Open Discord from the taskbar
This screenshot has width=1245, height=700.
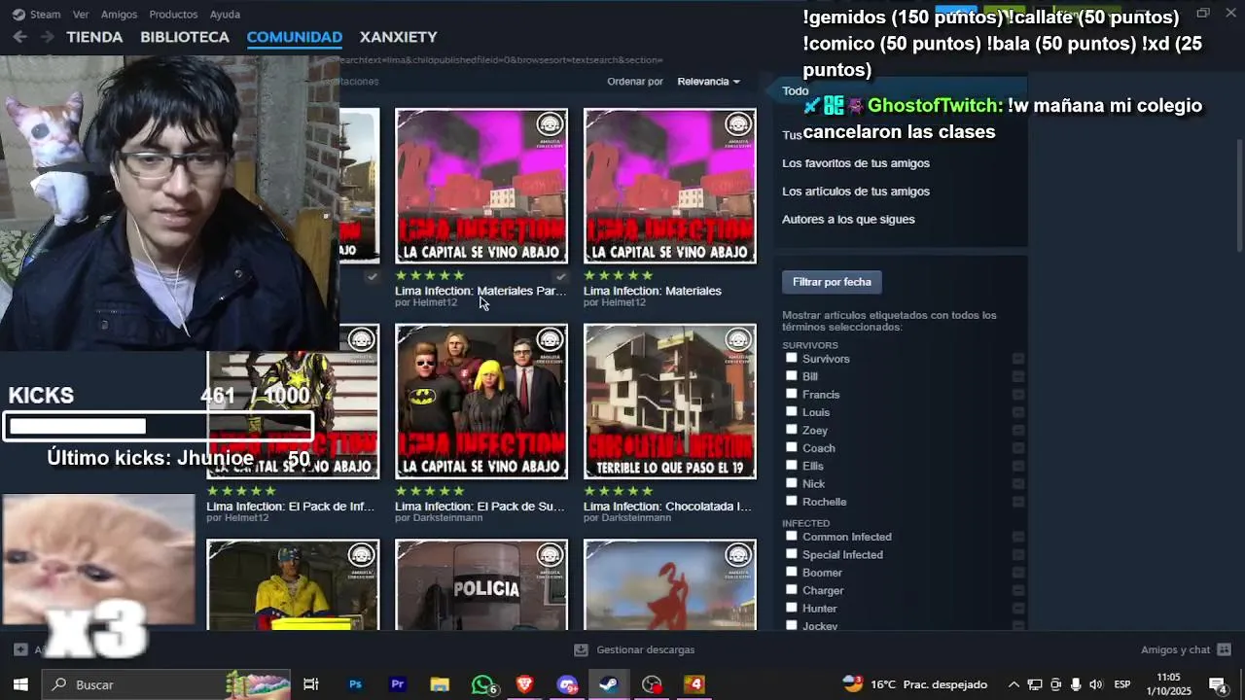pyautogui.click(x=567, y=684)
